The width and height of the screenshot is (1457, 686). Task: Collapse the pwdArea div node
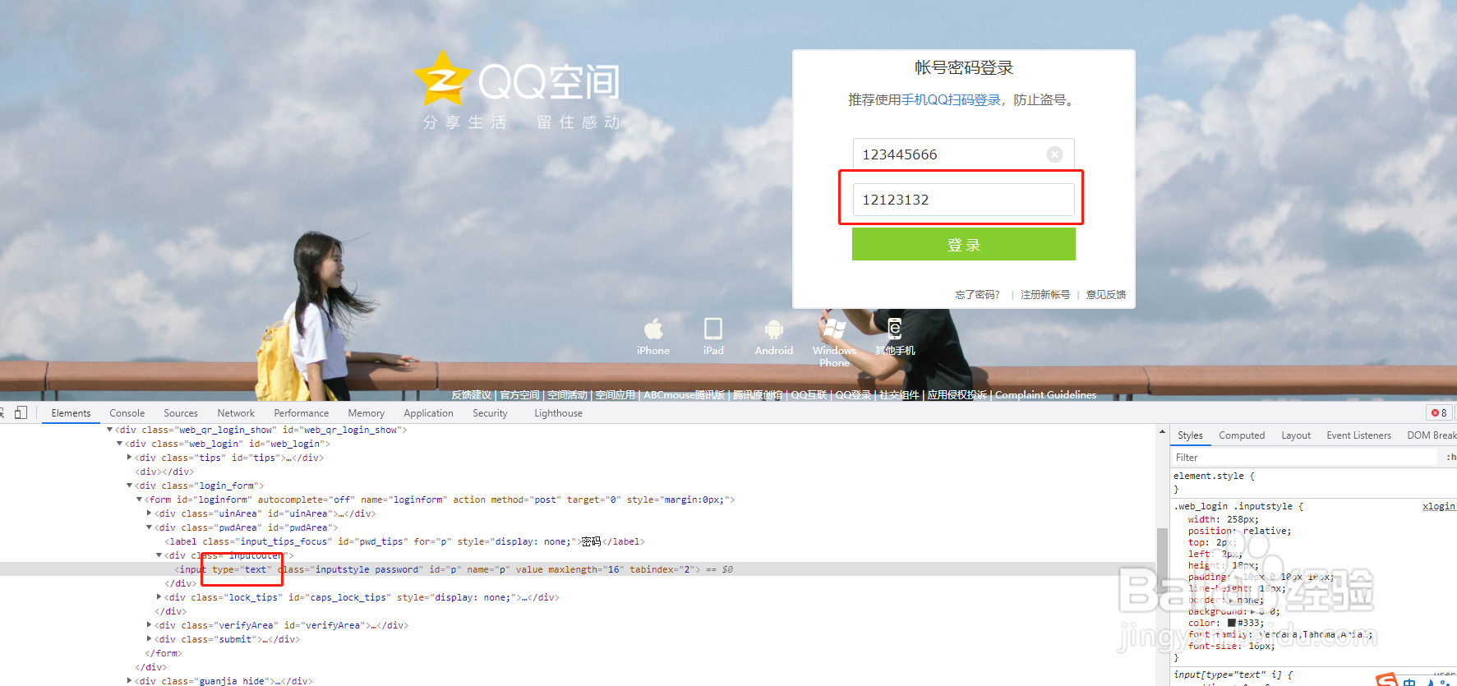(x=149, y=527)
